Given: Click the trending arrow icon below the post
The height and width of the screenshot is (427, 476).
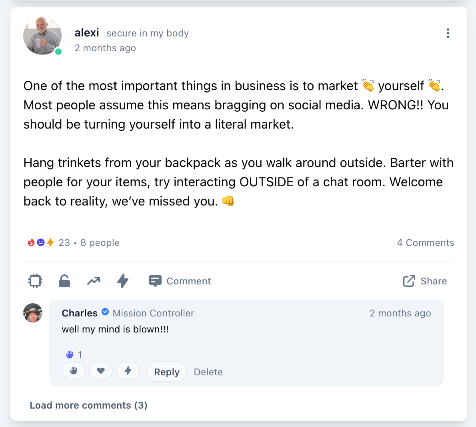Looking at the screenshot, I should [93, 281].
